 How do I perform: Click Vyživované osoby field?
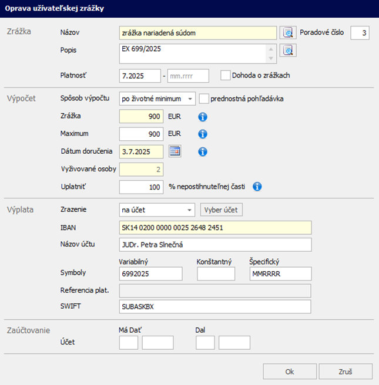coord(142,170)
